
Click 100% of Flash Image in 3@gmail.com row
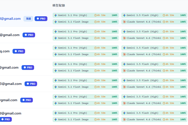(114, 87)
